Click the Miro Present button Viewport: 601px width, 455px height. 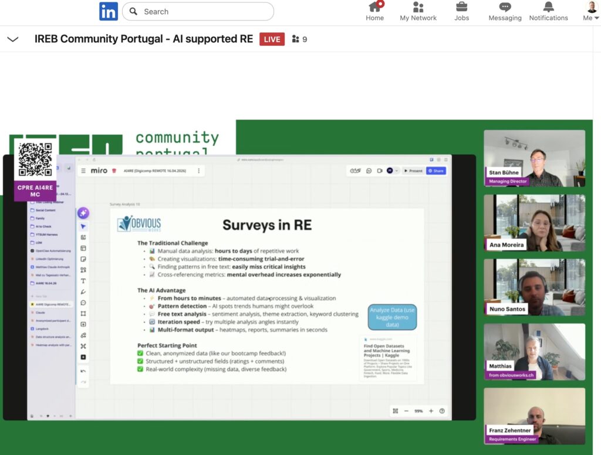tap(413, 171)
